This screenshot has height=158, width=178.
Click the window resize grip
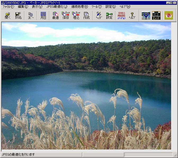[175, 155]
